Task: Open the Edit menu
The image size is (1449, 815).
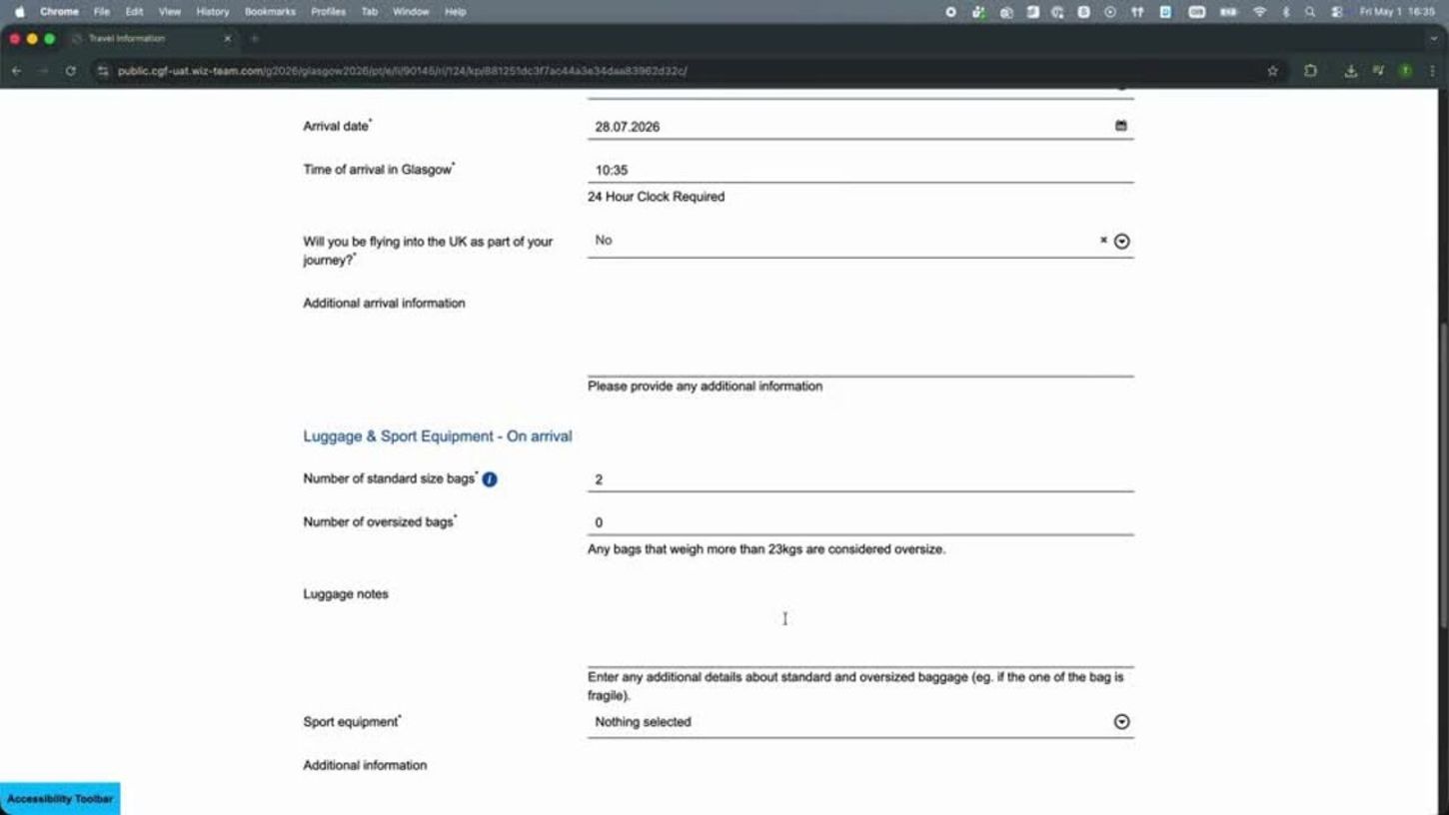Action: tap(134, 12)
